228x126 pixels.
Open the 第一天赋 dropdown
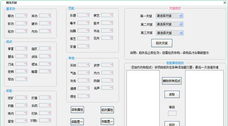tap(170, 16)
